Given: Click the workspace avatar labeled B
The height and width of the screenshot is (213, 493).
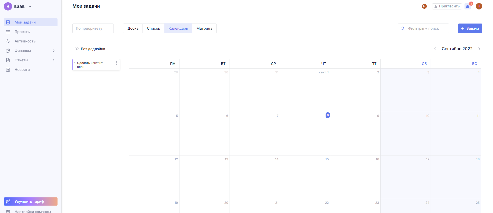Looking at the screenshot, I should click(8, 6).
